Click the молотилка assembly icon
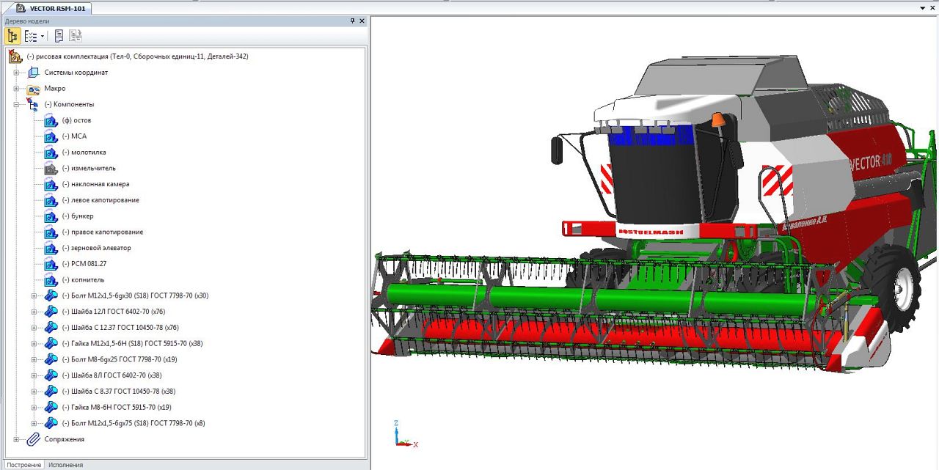The width and height of the screenshot is (939, 470). [51, 153]
